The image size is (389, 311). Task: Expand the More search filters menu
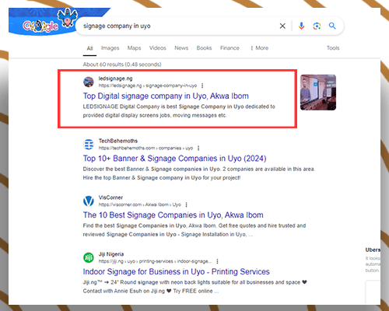[x=259, y=48]
